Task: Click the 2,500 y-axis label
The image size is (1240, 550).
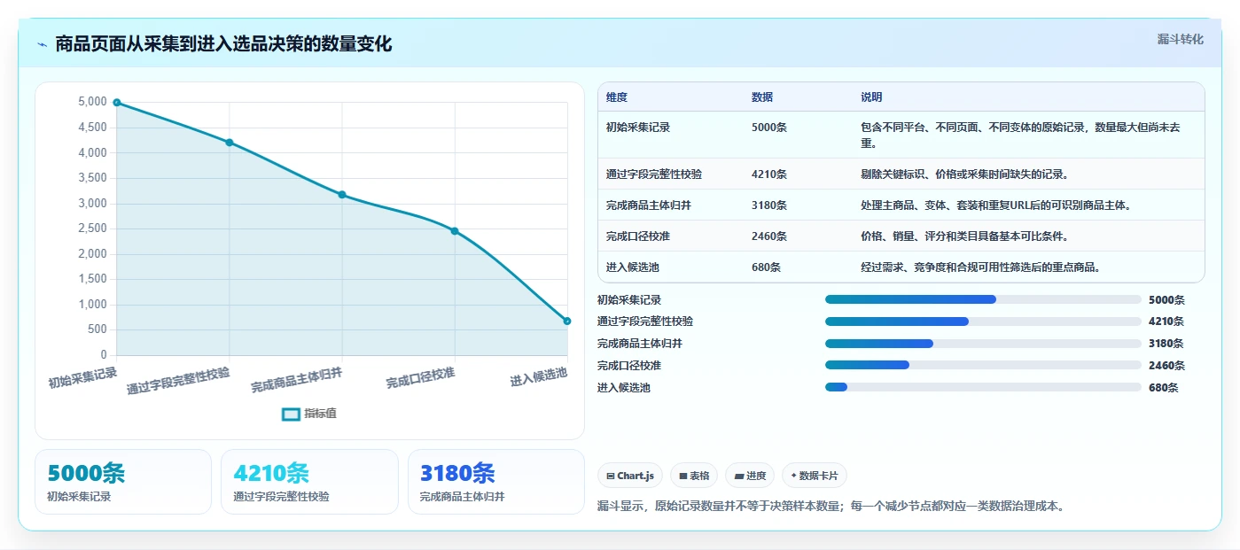Action: coord(92,229)
